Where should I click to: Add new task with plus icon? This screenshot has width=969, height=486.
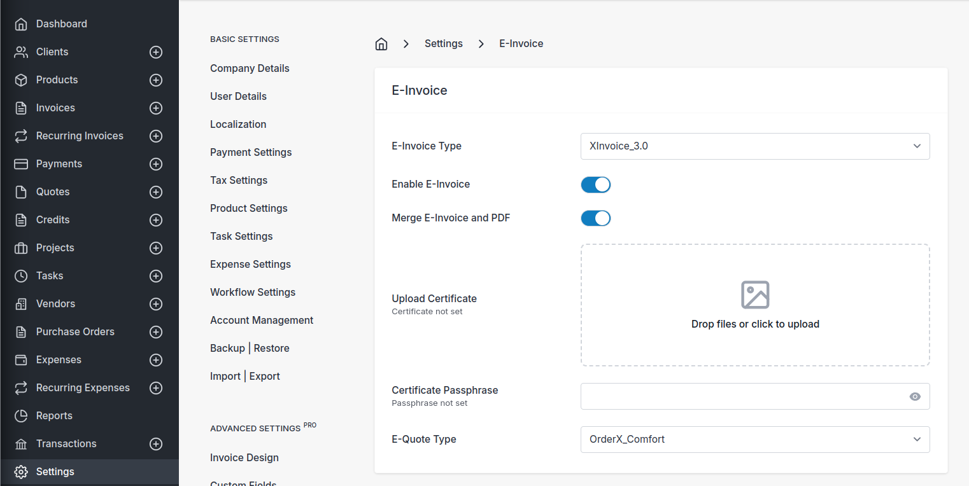coord(156,276)
